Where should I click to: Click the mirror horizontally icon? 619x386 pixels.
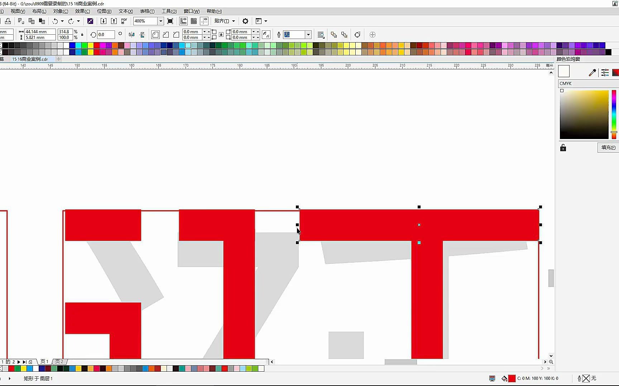131,35
